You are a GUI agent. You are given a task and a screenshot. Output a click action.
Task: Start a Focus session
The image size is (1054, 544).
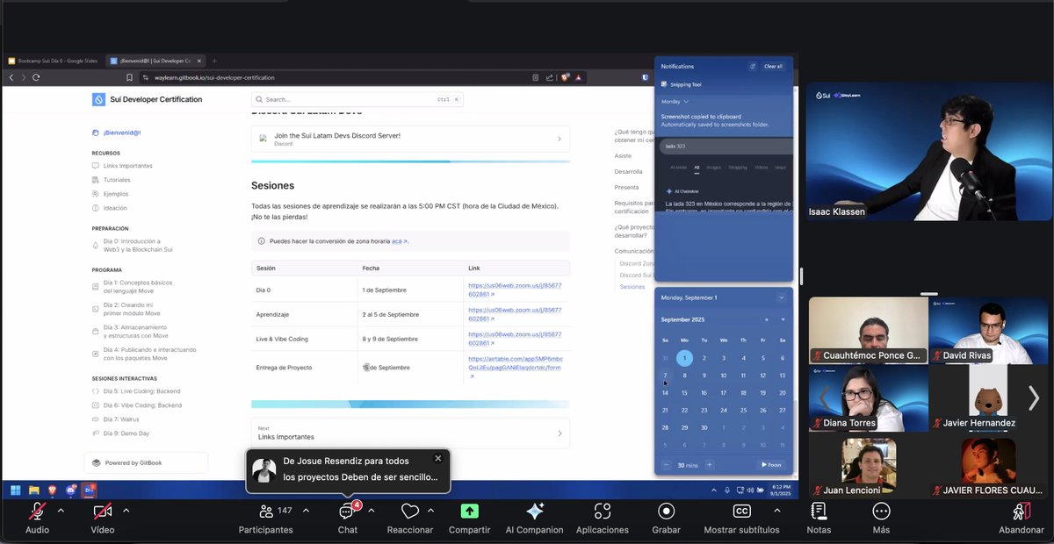(772, 465)
